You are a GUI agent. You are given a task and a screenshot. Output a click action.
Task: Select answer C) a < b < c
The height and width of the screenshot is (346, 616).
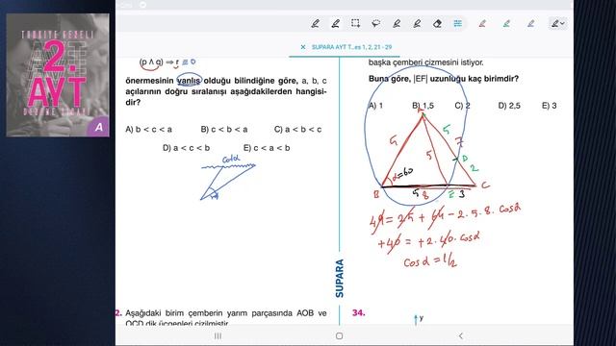click(297, 130)
